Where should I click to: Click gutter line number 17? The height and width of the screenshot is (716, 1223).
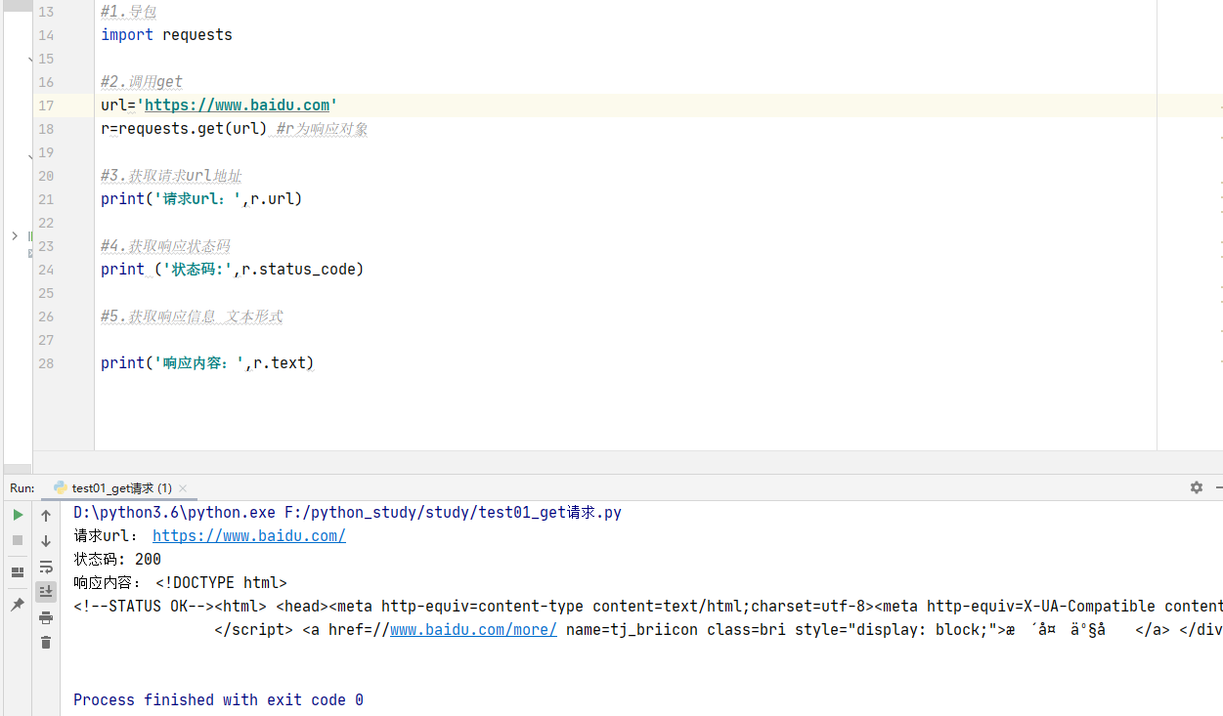[x=47, y=105]
